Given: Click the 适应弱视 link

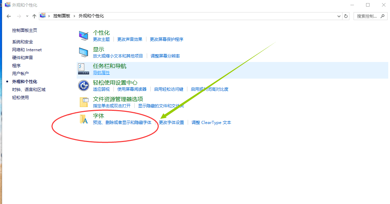Looking at the screenshot, I should pos(101,89).
